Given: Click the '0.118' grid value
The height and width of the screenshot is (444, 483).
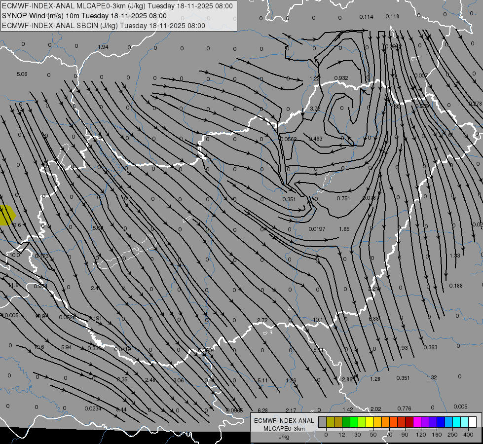Looking at the screenshot, I should tap(392, 16).
